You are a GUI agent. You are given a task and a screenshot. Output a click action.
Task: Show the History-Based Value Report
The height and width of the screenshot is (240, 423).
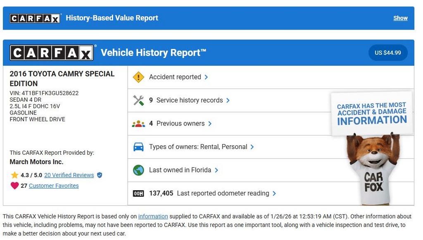pos(400,18)
